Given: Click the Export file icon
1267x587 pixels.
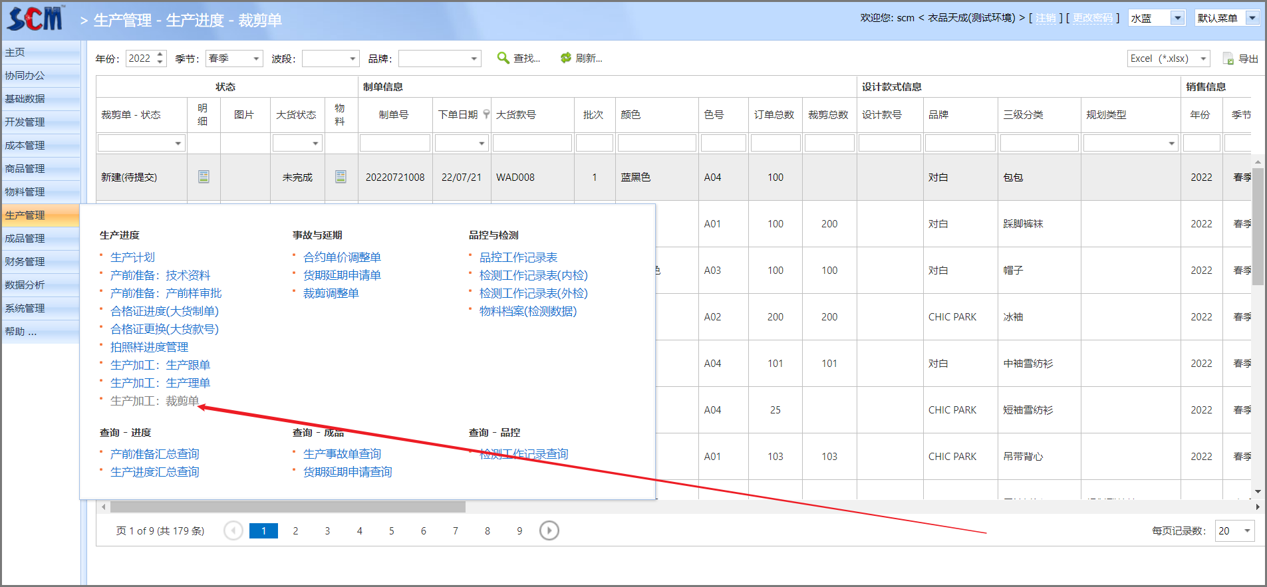Looking at the screenshot, I should click(x=1228, y=59).
